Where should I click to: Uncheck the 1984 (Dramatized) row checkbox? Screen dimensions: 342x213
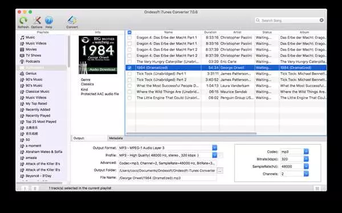129,68
